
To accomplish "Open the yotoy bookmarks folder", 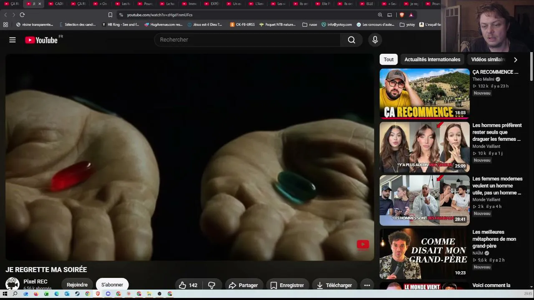I will (x=407, y=25).
